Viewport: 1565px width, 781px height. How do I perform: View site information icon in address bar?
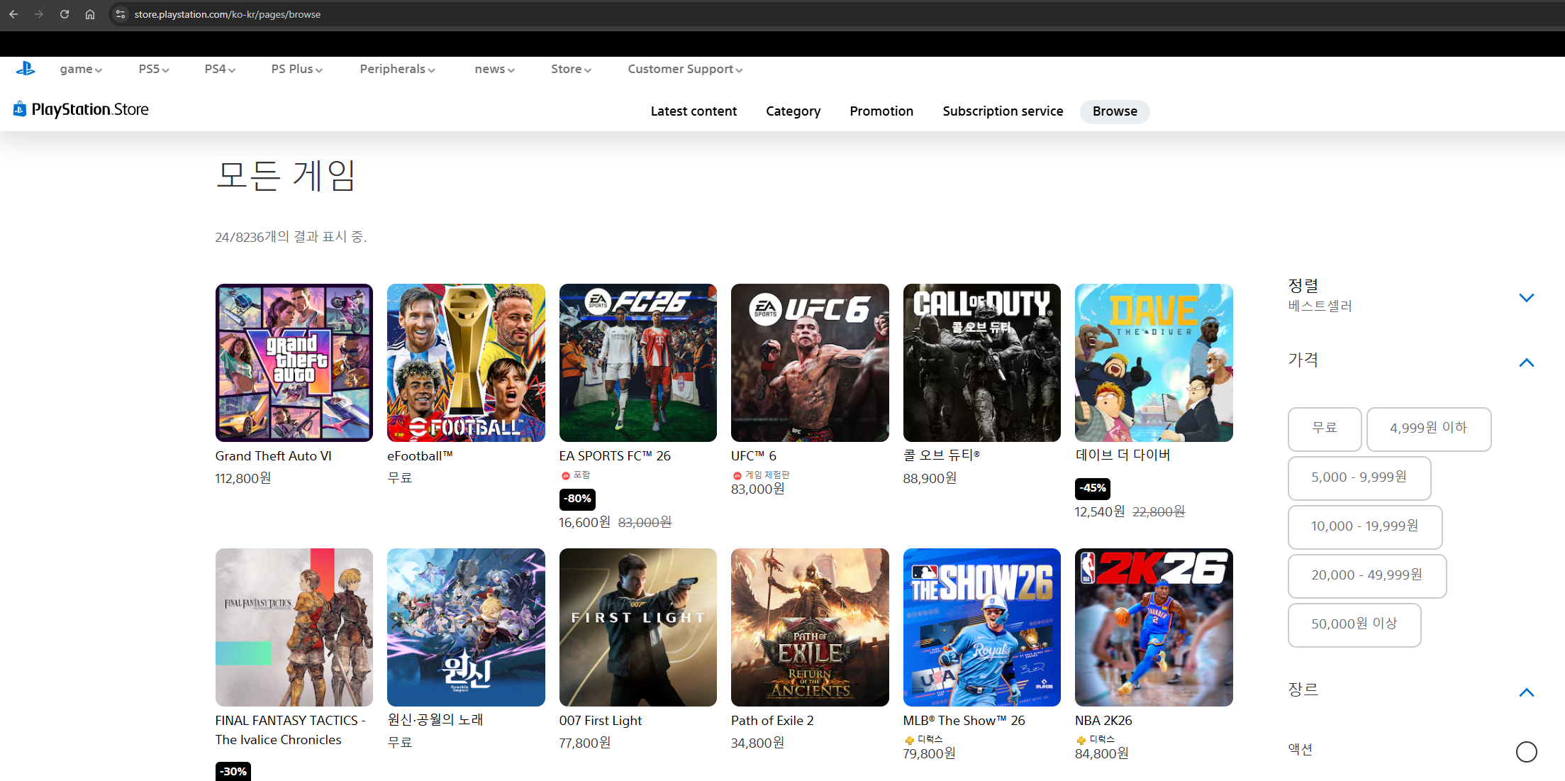tap(121, 14)
